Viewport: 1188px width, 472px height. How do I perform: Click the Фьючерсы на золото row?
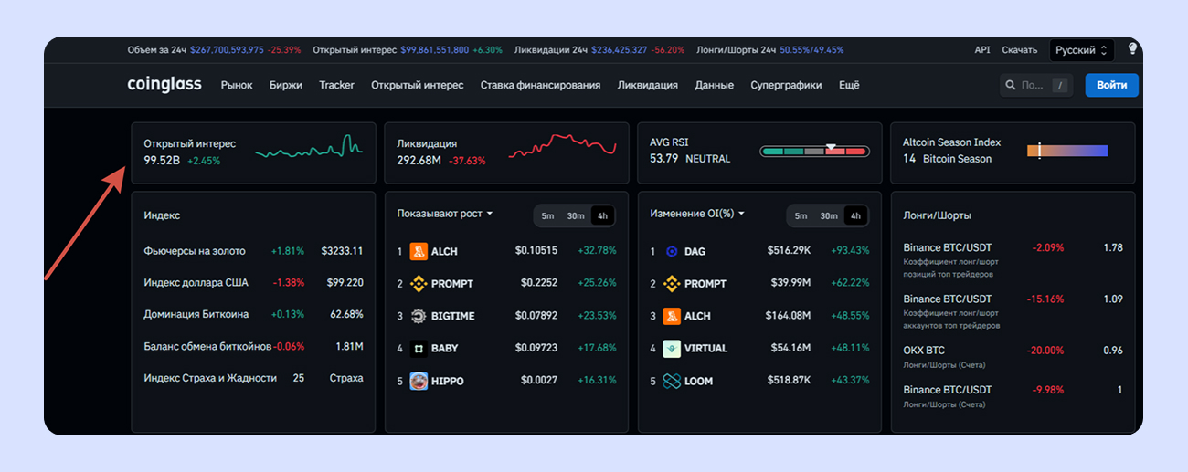click(x=253, y=251)
